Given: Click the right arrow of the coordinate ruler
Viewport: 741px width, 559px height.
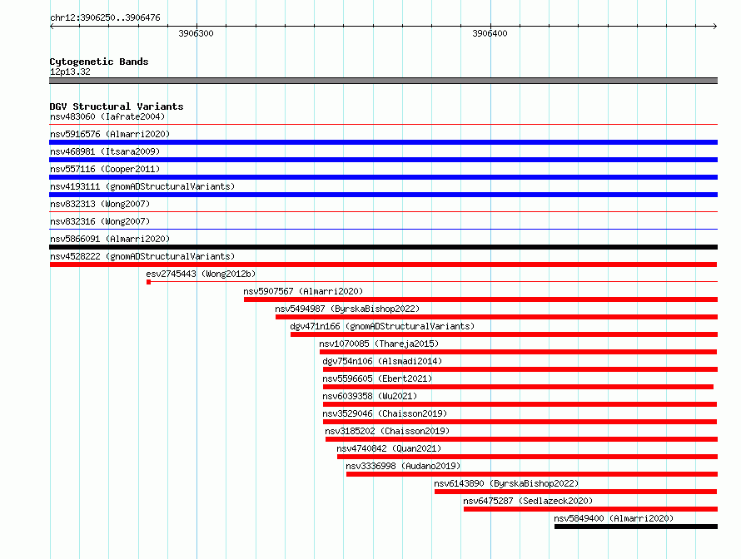Looking at the screenshot, I should coord(715,27).
